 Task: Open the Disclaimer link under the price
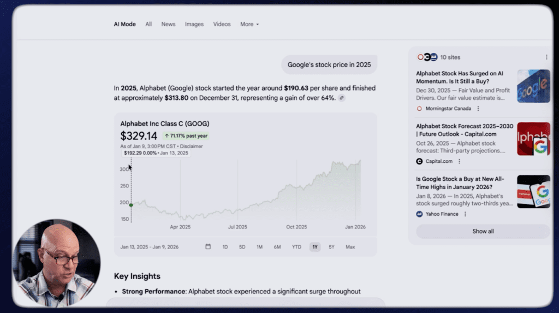pos(191,146)
